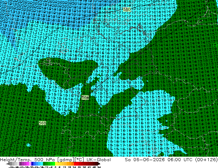Click the 'Sa 06-06-2026' date text
Viewport: 218px width, 168px height.
145,160
